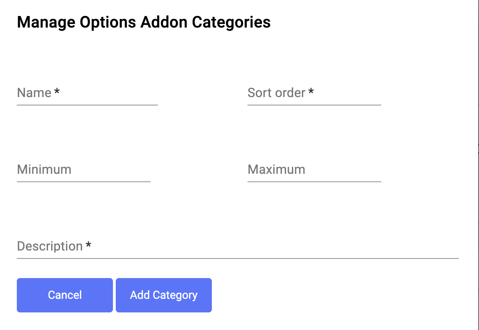Click the Sort order placeholder label

276,93
